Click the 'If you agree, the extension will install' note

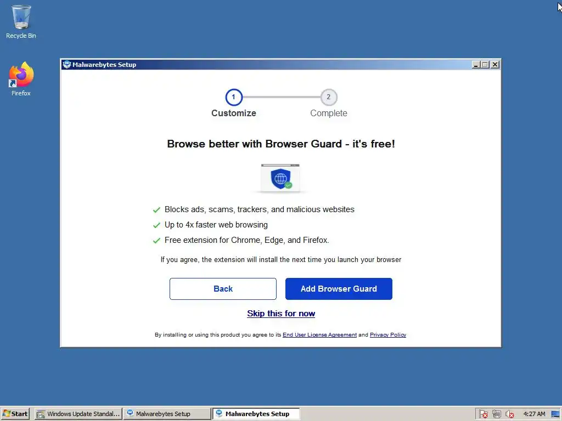tap(281, 259)
